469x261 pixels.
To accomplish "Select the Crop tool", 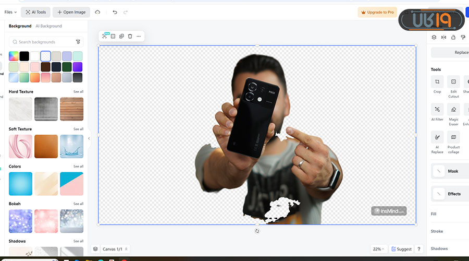I will [x=437, y=82].
